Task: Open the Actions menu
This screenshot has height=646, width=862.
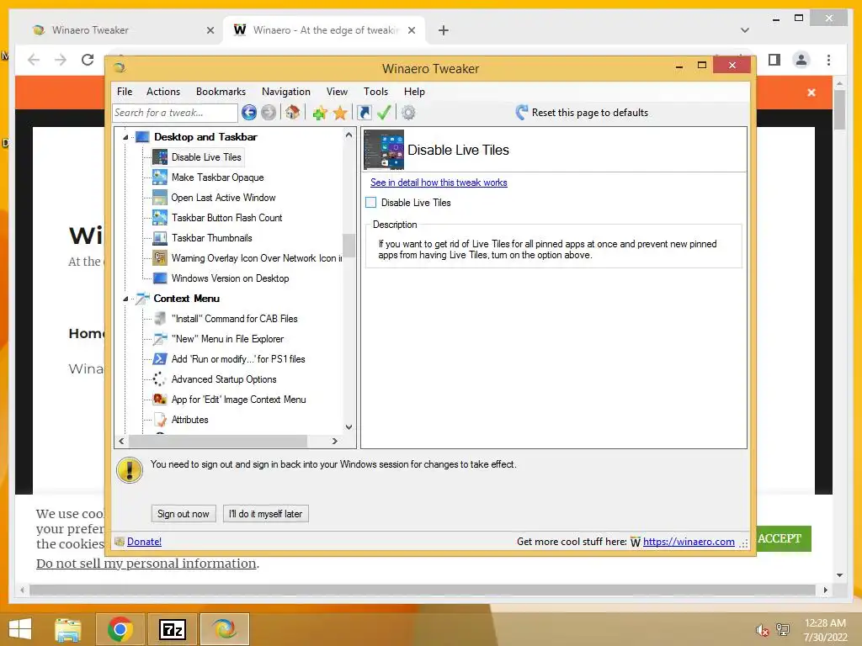Action: click(x=163, y=92)
